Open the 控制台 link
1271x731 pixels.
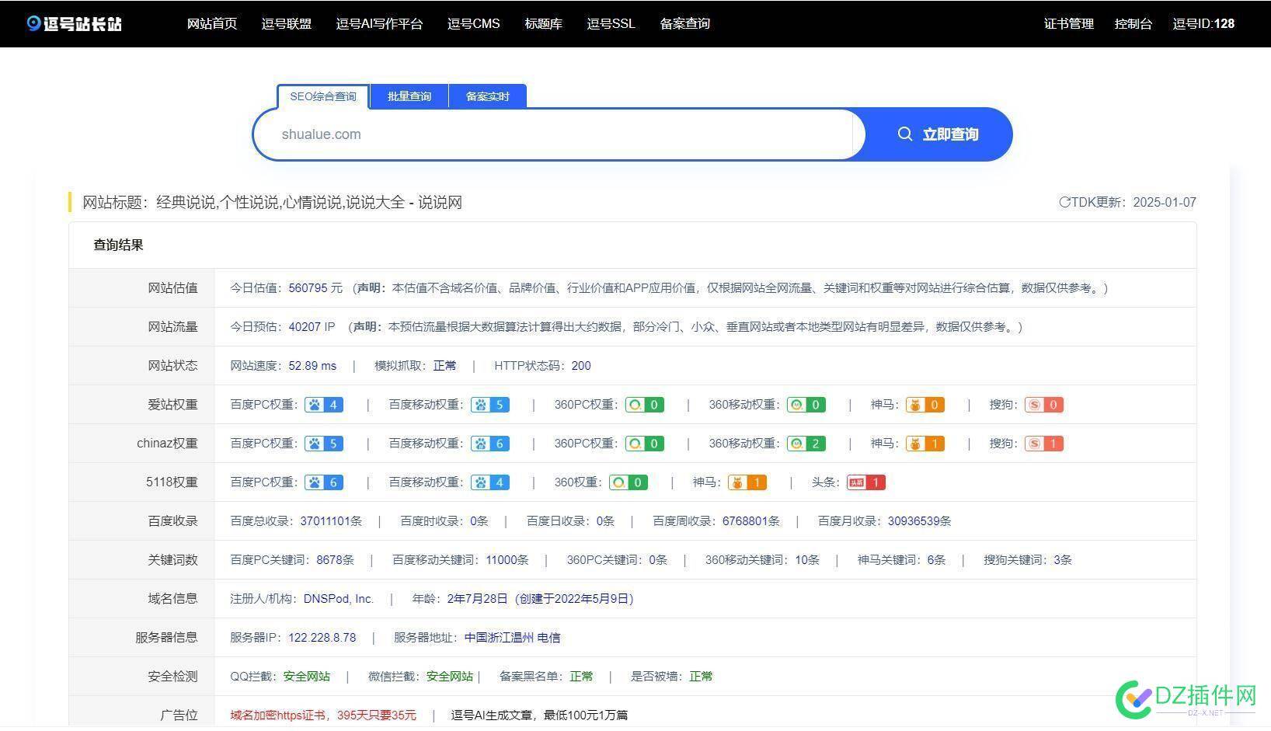pyautogui.click(x=1133, y=23)
